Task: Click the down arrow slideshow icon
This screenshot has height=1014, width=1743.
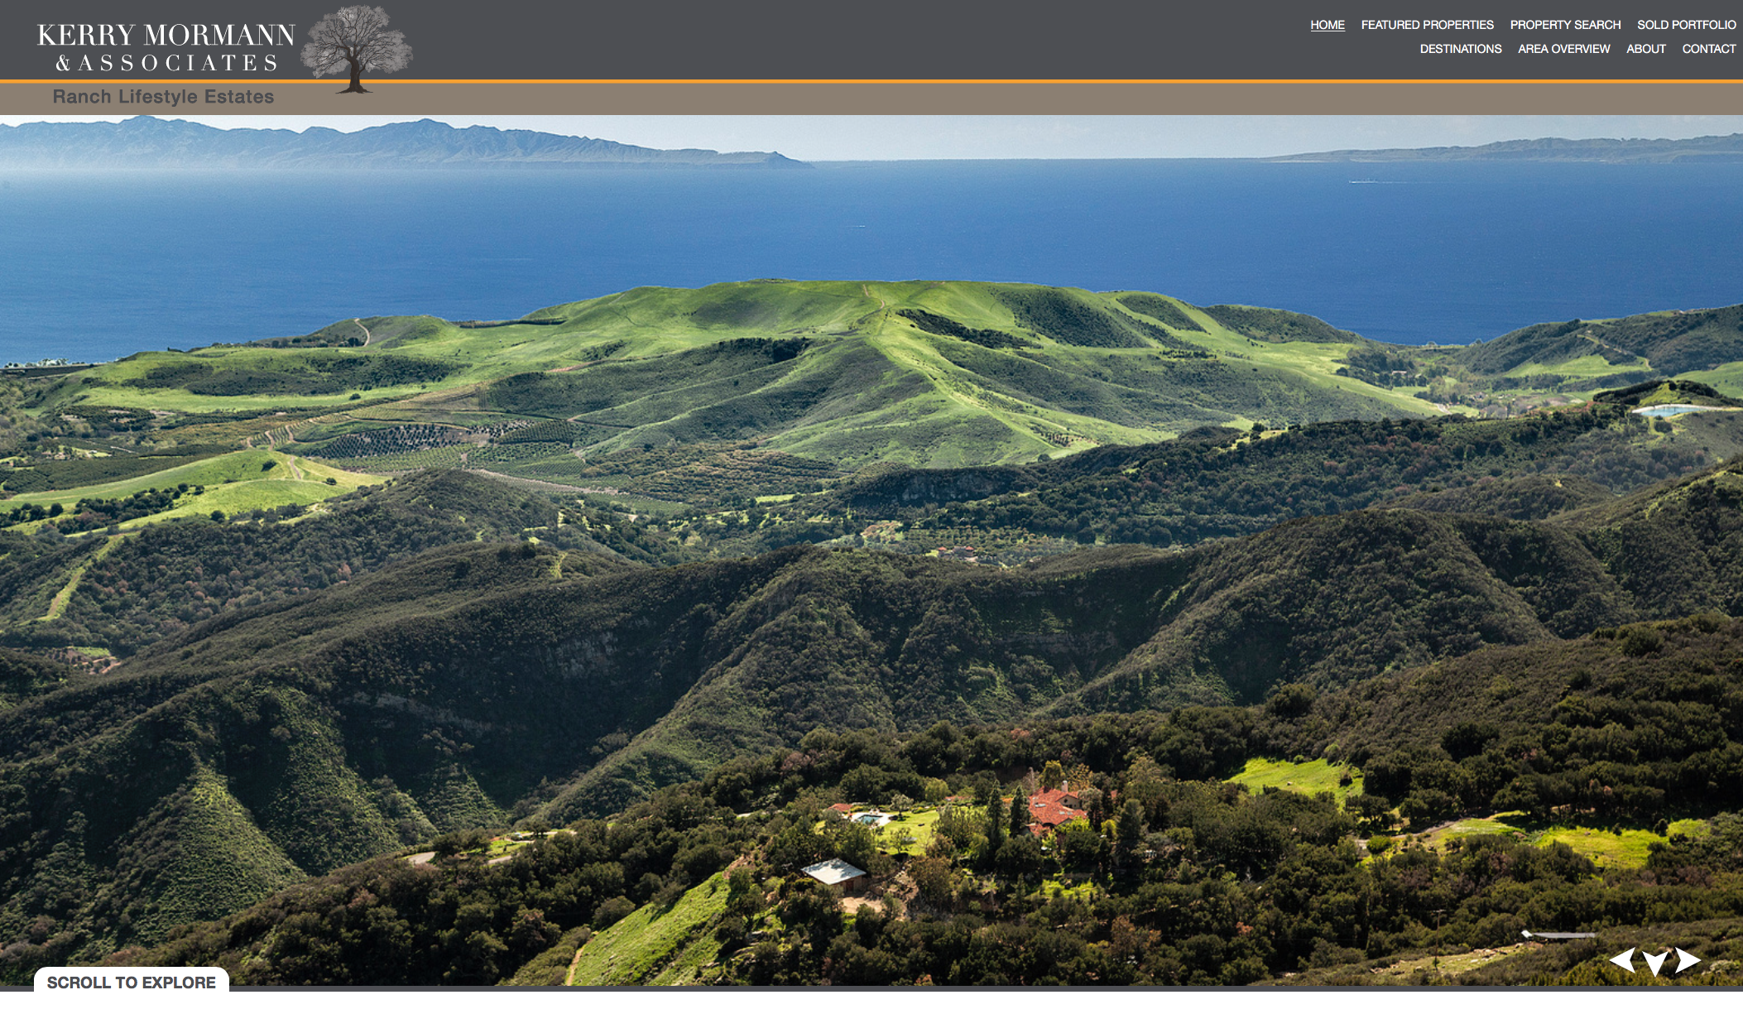Action: pyautogui.click(x=1655, y=964)
